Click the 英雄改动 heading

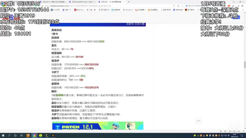[57, 30]
